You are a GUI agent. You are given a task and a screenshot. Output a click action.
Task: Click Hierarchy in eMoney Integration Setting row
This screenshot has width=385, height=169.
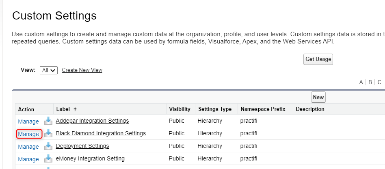(x=210, y=158)
